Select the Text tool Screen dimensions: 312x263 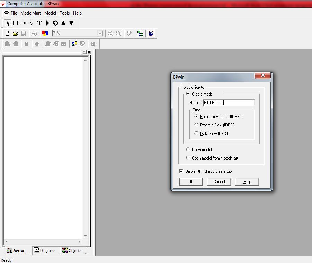[x=39, y=23]
